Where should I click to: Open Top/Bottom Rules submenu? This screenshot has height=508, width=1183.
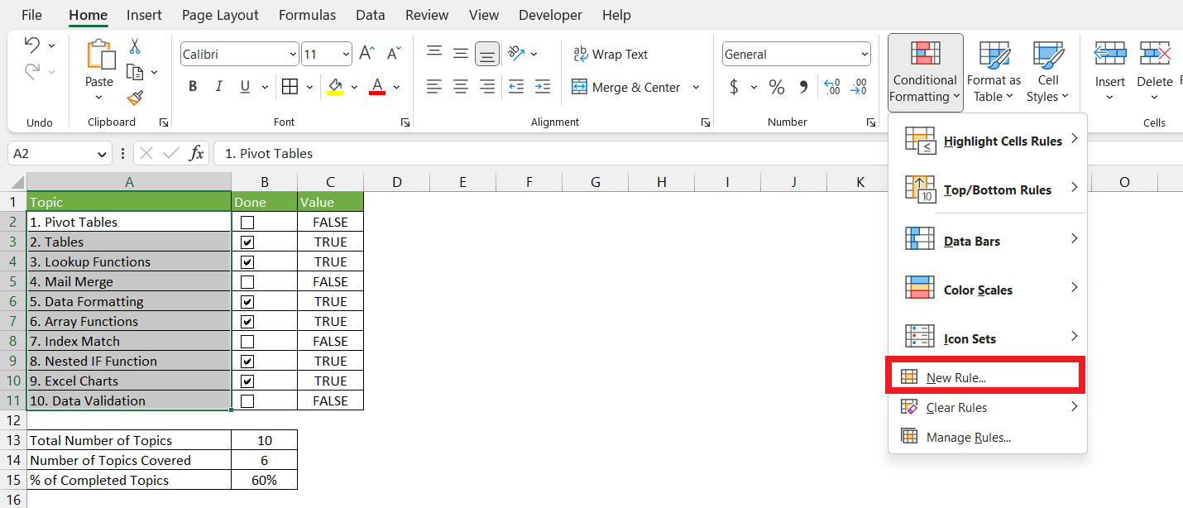pos(988,189)
